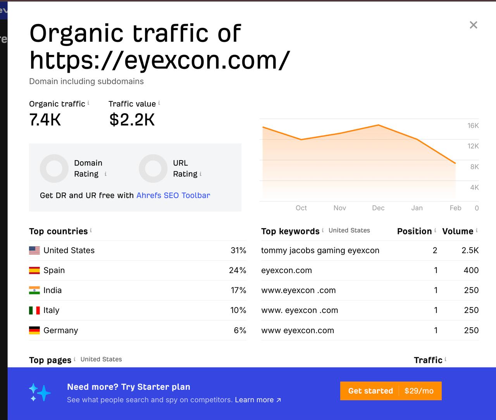Click the Domain Rating gauge circle
Screen dimensions: 496x420
tap(54, 169)
